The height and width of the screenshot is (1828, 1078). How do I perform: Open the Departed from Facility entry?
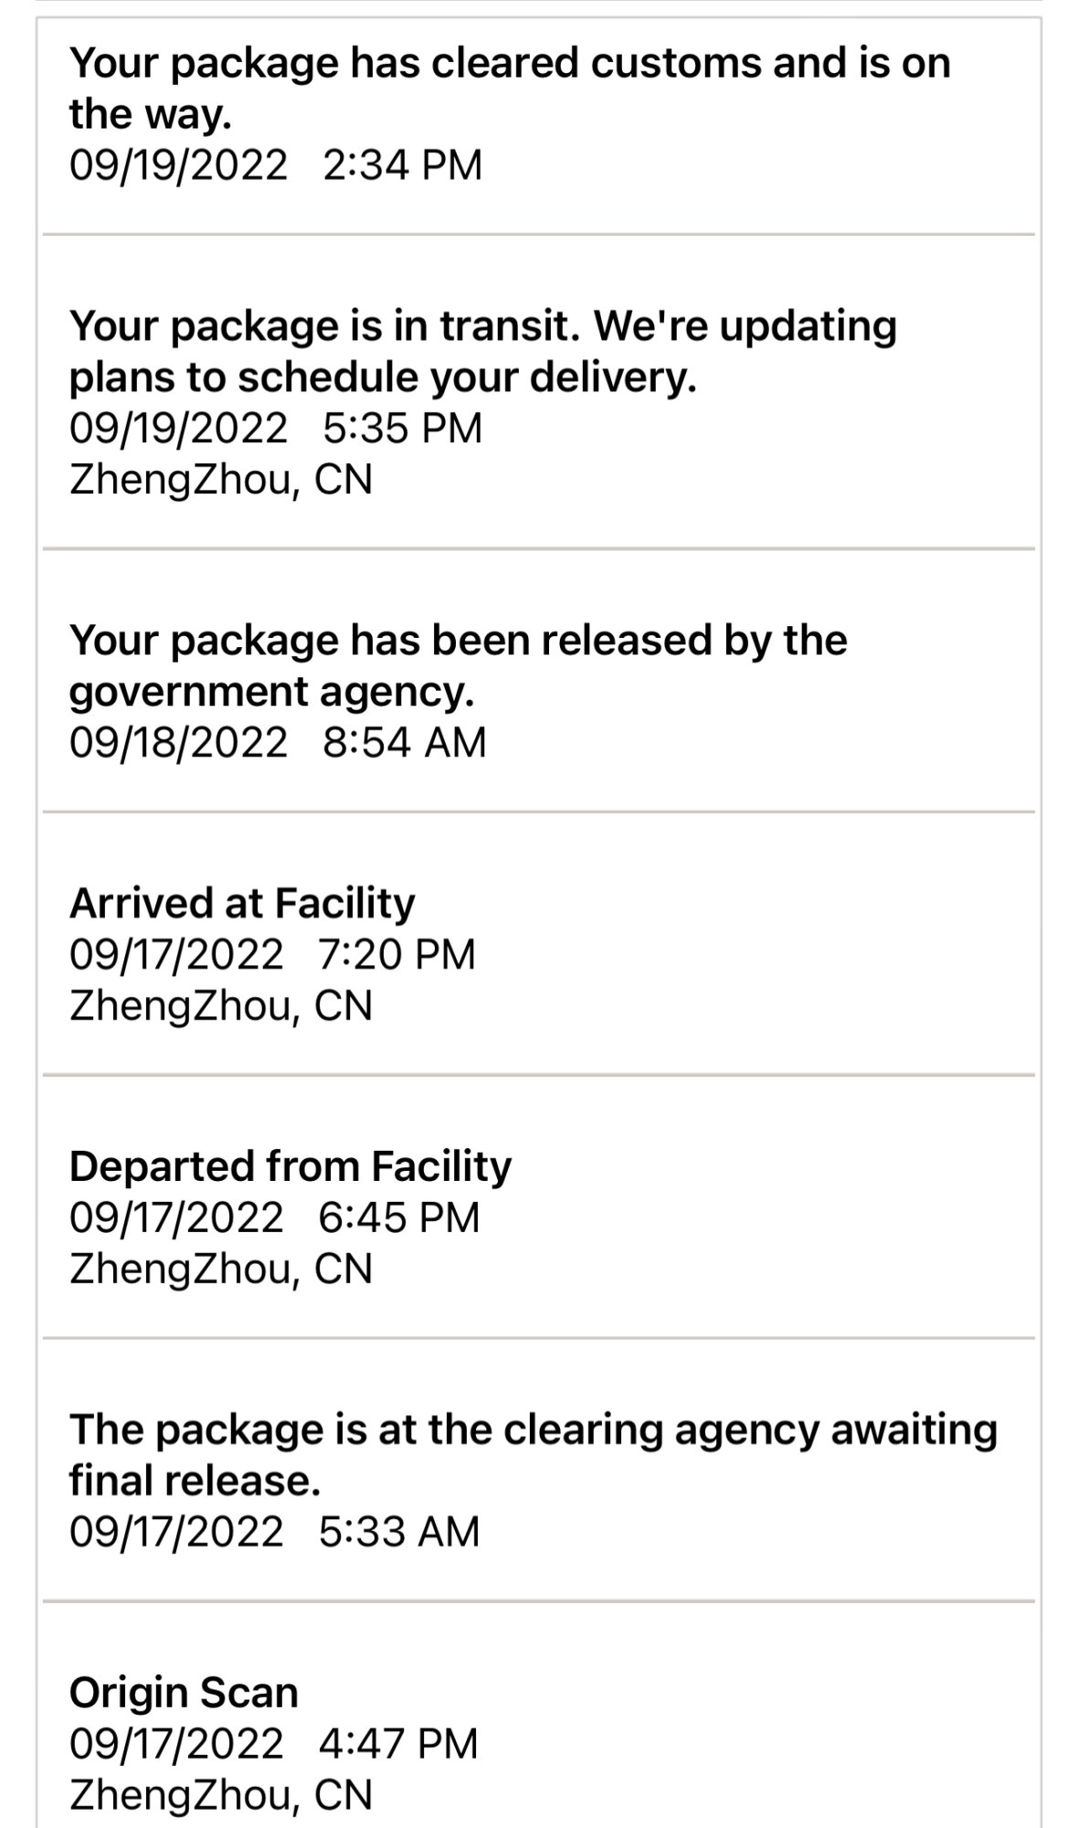pos(291,1166)
